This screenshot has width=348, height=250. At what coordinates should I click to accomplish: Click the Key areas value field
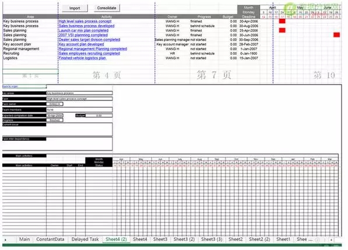tap(79, 93)
